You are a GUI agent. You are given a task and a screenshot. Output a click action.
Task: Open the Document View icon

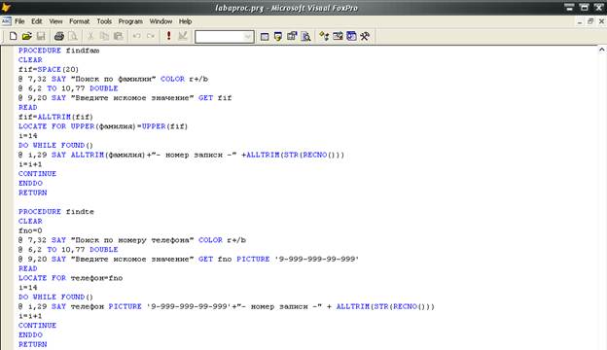coord(305,37)
